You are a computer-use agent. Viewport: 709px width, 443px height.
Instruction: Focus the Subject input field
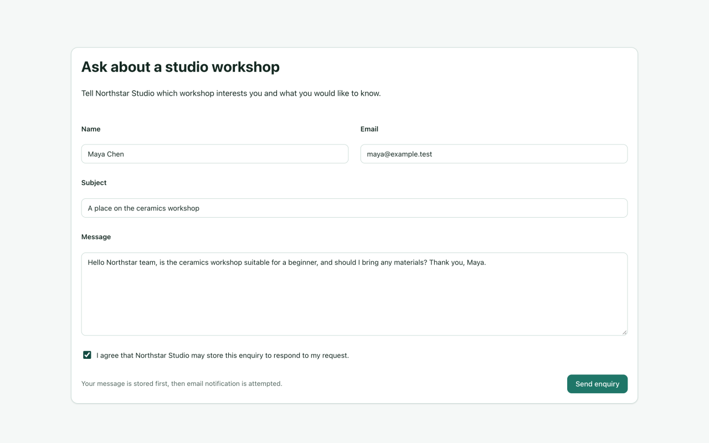(354, 208)
